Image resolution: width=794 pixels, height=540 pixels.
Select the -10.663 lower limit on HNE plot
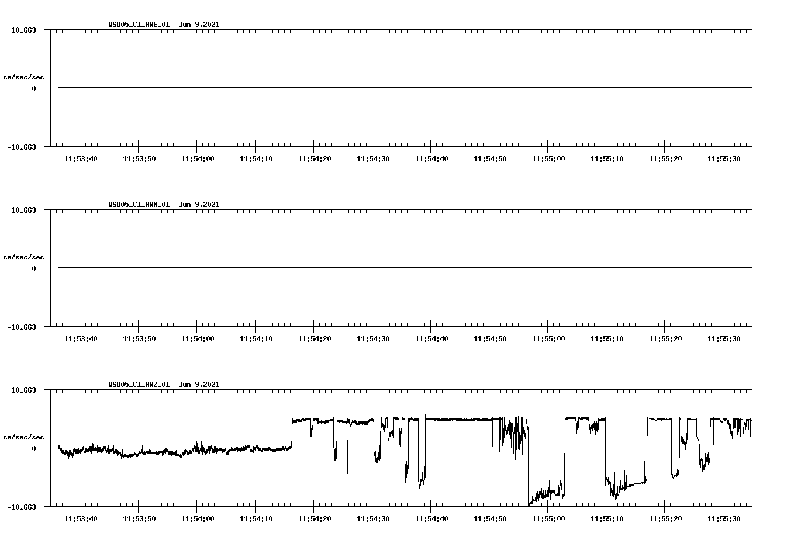tap(22, 147)
